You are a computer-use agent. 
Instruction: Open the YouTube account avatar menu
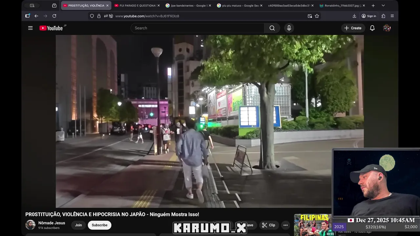tap(387, 28)
